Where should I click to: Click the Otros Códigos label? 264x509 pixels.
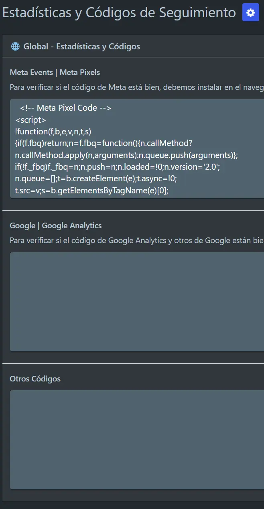pyautogui.click(x=35, y=379)
